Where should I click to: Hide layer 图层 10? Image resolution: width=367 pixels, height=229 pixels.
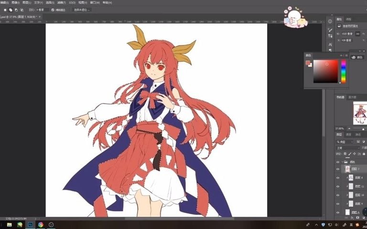(x=338, y=195)
